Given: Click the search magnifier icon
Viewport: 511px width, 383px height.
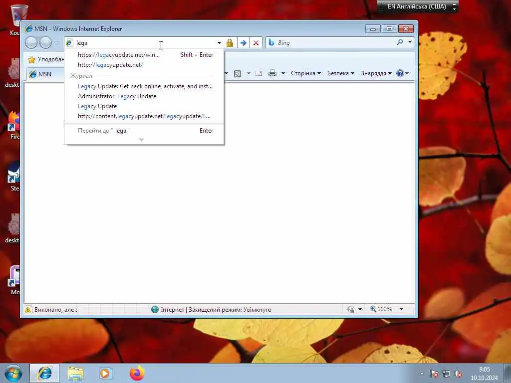Looking at the screenshot, I should click(400, 42).
